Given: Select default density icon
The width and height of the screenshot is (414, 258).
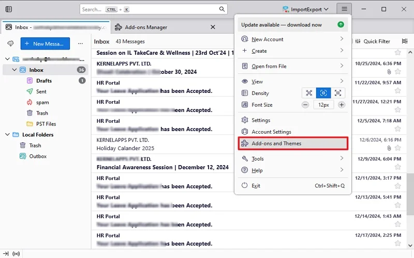Looking at the screenshot, I should coord(323,93).
